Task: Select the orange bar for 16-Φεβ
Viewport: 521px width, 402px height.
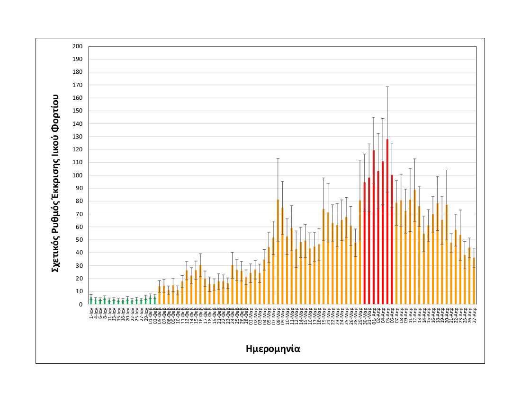Action: (x=200, y=285)
